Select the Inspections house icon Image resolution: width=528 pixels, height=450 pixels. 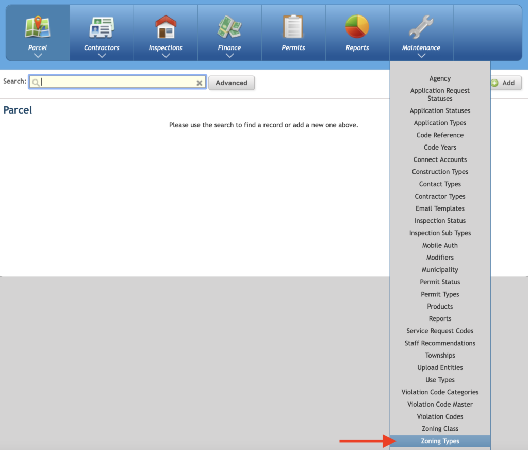(x=166, y=27)
